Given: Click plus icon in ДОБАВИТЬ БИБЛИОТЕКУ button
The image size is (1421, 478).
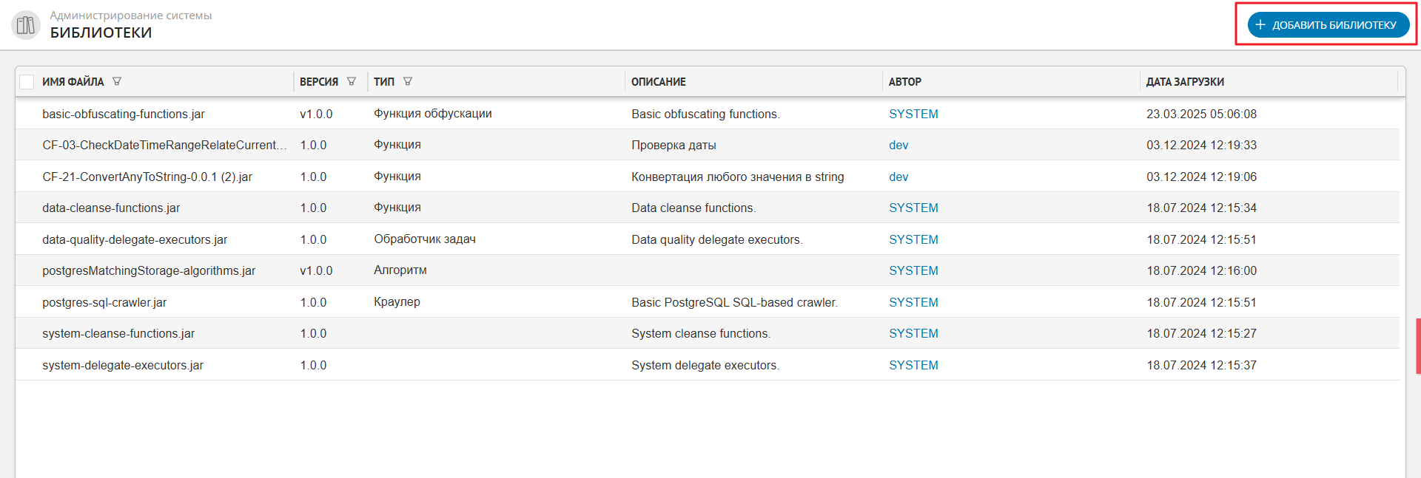Looking at the screenshot, I should pyautogui.click(x=1260, y=25).
